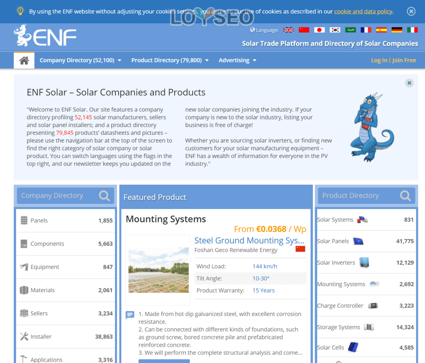Choose Italian via the Italy flag
Viewport: 425px width, 363px height.
click(412, 30)
